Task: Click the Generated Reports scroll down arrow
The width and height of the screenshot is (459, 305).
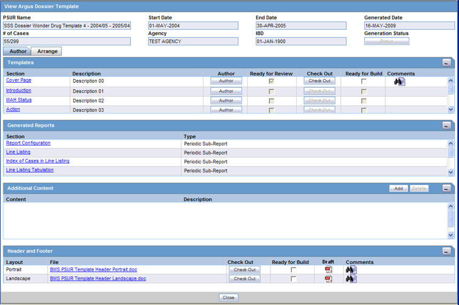Action: [x=450, y=172]
